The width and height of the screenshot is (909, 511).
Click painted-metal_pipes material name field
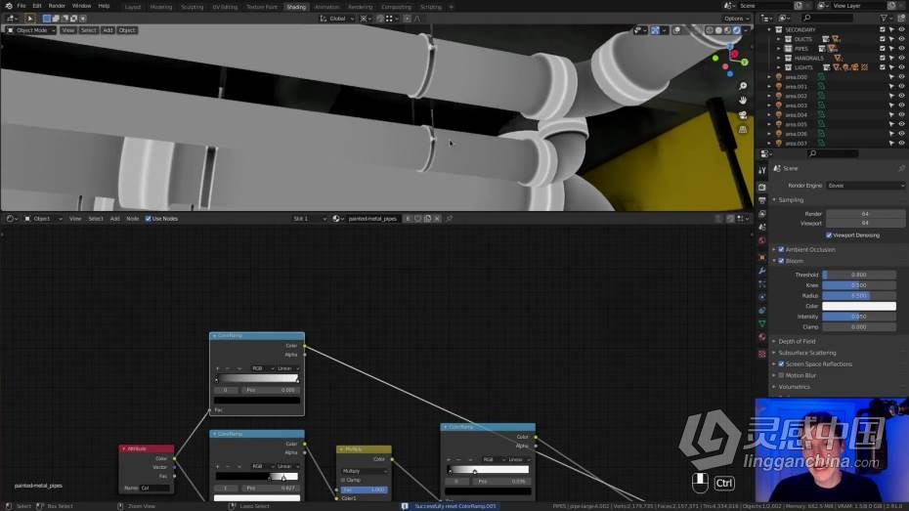[372, 219]
